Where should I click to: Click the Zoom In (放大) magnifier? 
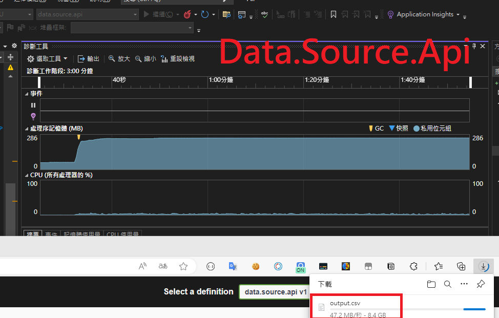coord(119,59)
